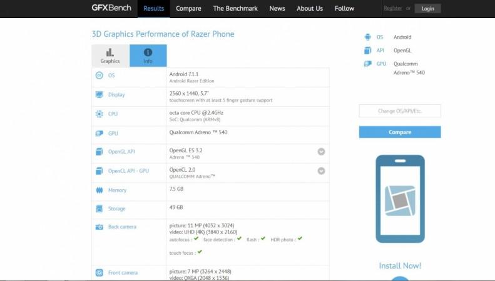Click the HDR photo check mark
Viewport: 495px width, 281px height.
coord(300,239)
